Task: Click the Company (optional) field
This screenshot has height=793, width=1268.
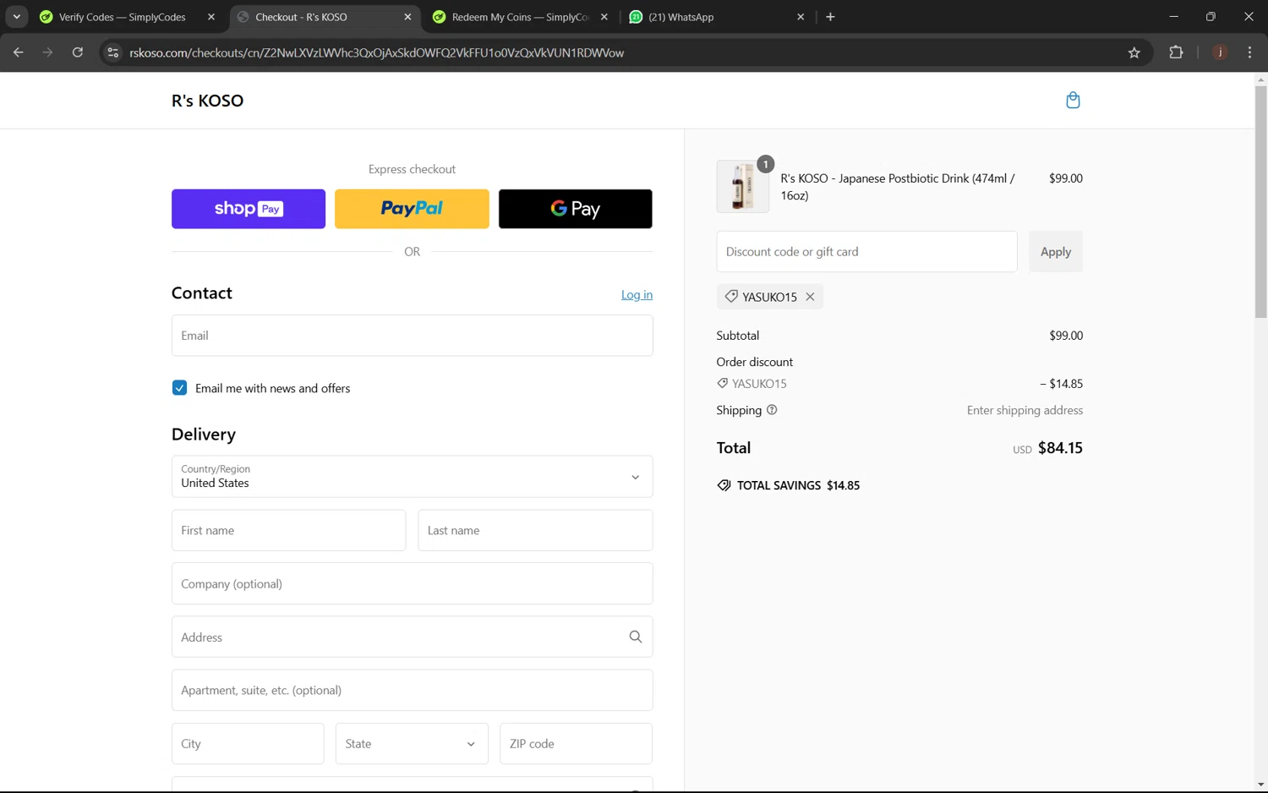Action: click(412, 583)
